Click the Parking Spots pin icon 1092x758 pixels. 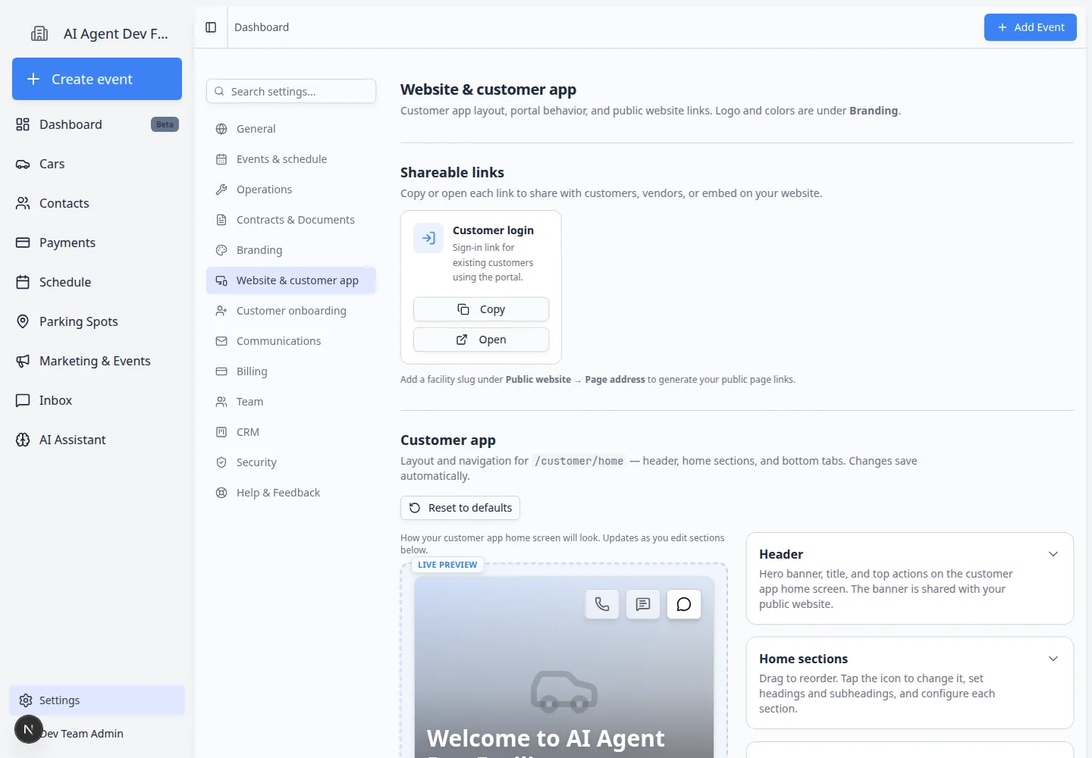point(23,321)
